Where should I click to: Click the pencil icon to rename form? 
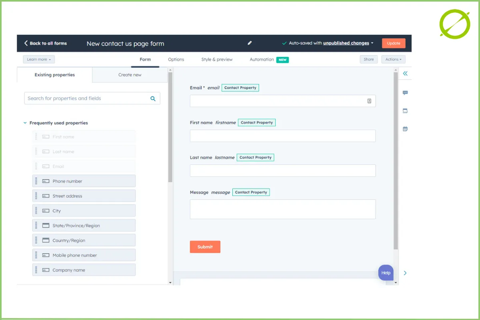(250, 43)
